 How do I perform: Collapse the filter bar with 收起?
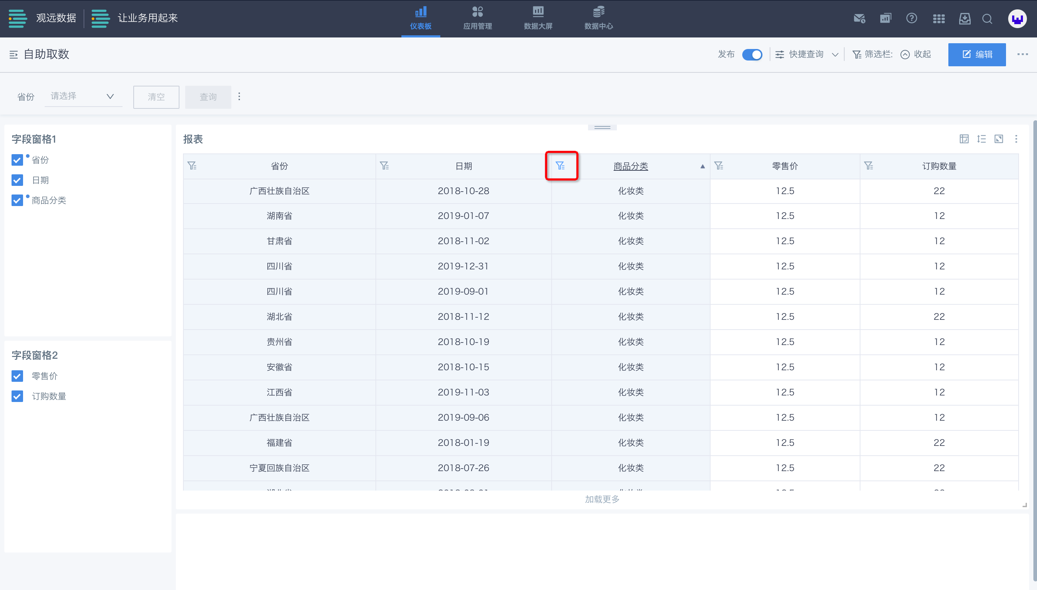[x=916, y=54]
